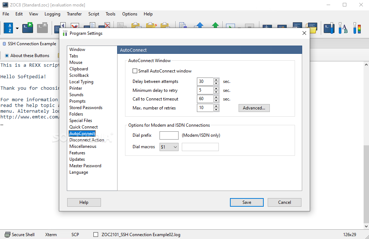Select Window in the settings list
This screenshot has height=239, width=369.
tap(77, 50)
